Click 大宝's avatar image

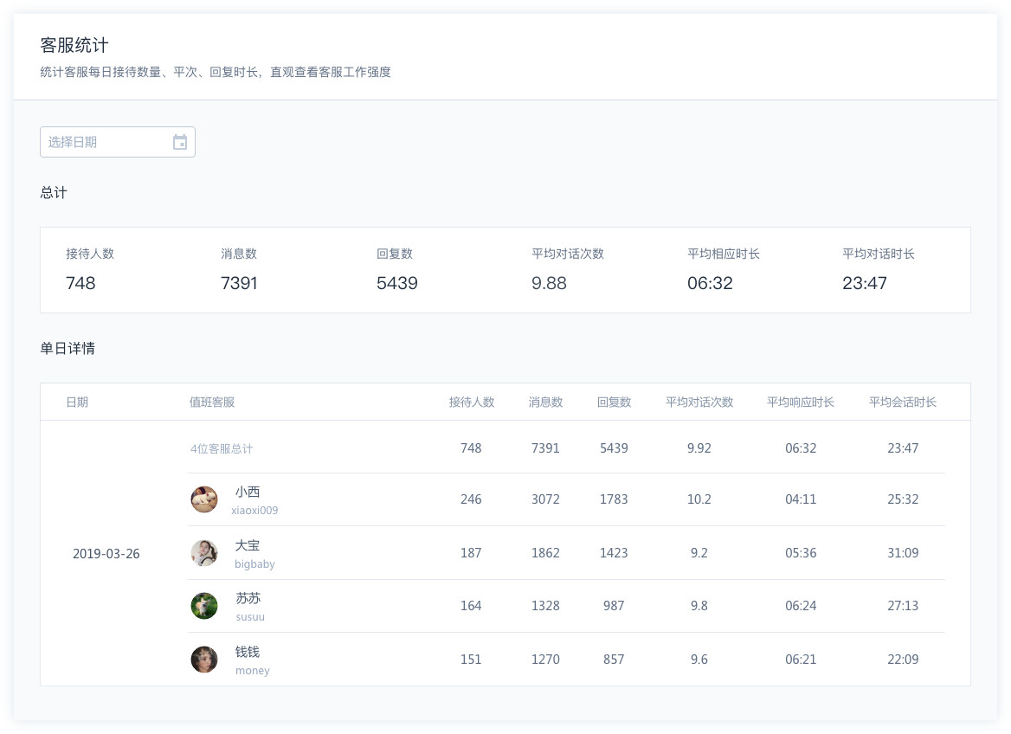(x=204, y=553)
